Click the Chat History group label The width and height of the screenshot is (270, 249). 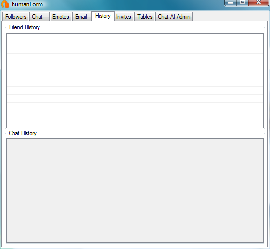[23, 133]
